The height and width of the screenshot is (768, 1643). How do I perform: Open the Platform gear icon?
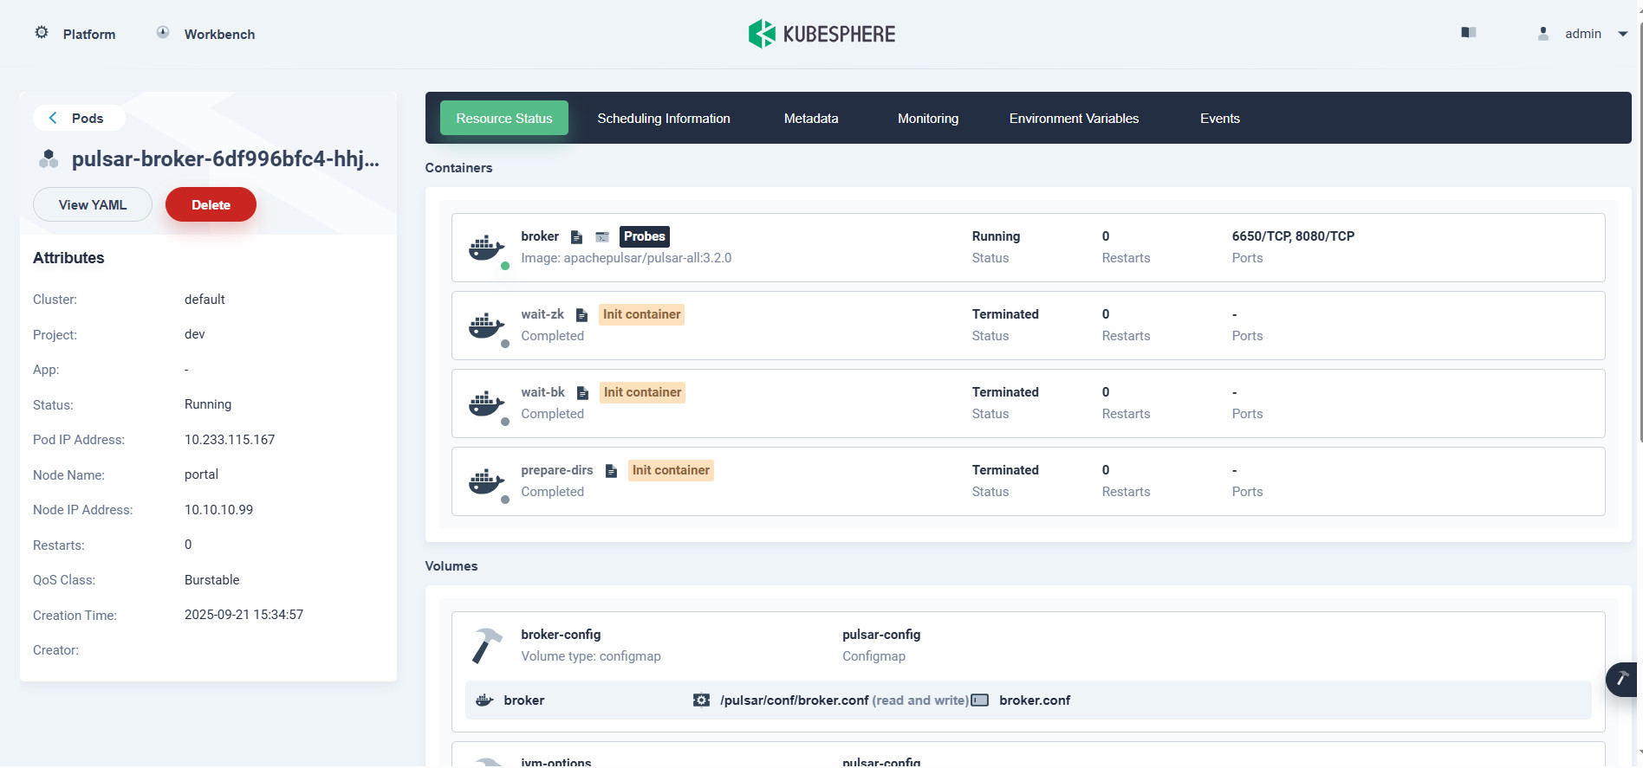tap(42, 33)
